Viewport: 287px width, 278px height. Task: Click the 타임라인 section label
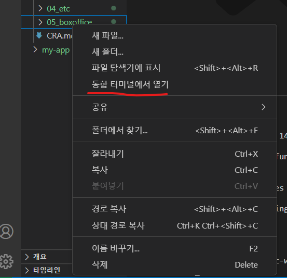pos(47,270)
